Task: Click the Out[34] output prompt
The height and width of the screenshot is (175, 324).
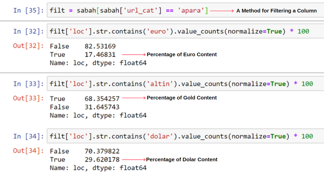Action: pyautogui.click(x=28, y=151)
